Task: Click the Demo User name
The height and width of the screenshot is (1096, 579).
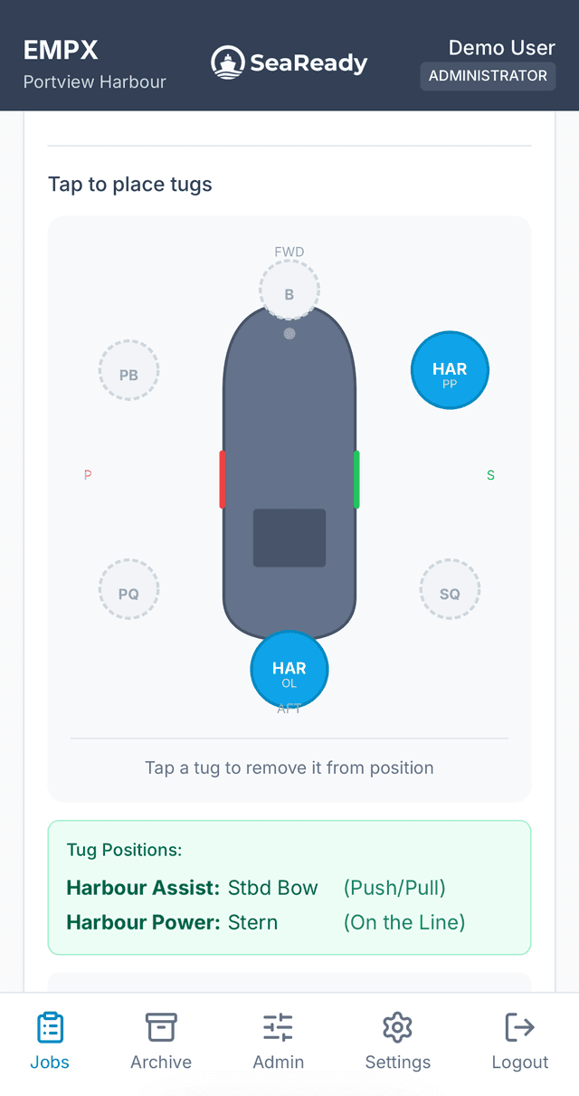Action: point(502,47)
